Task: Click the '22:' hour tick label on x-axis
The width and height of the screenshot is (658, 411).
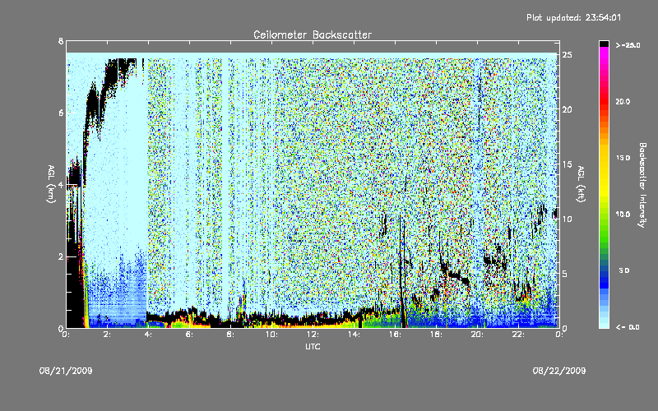Action: tap(518, 335)
